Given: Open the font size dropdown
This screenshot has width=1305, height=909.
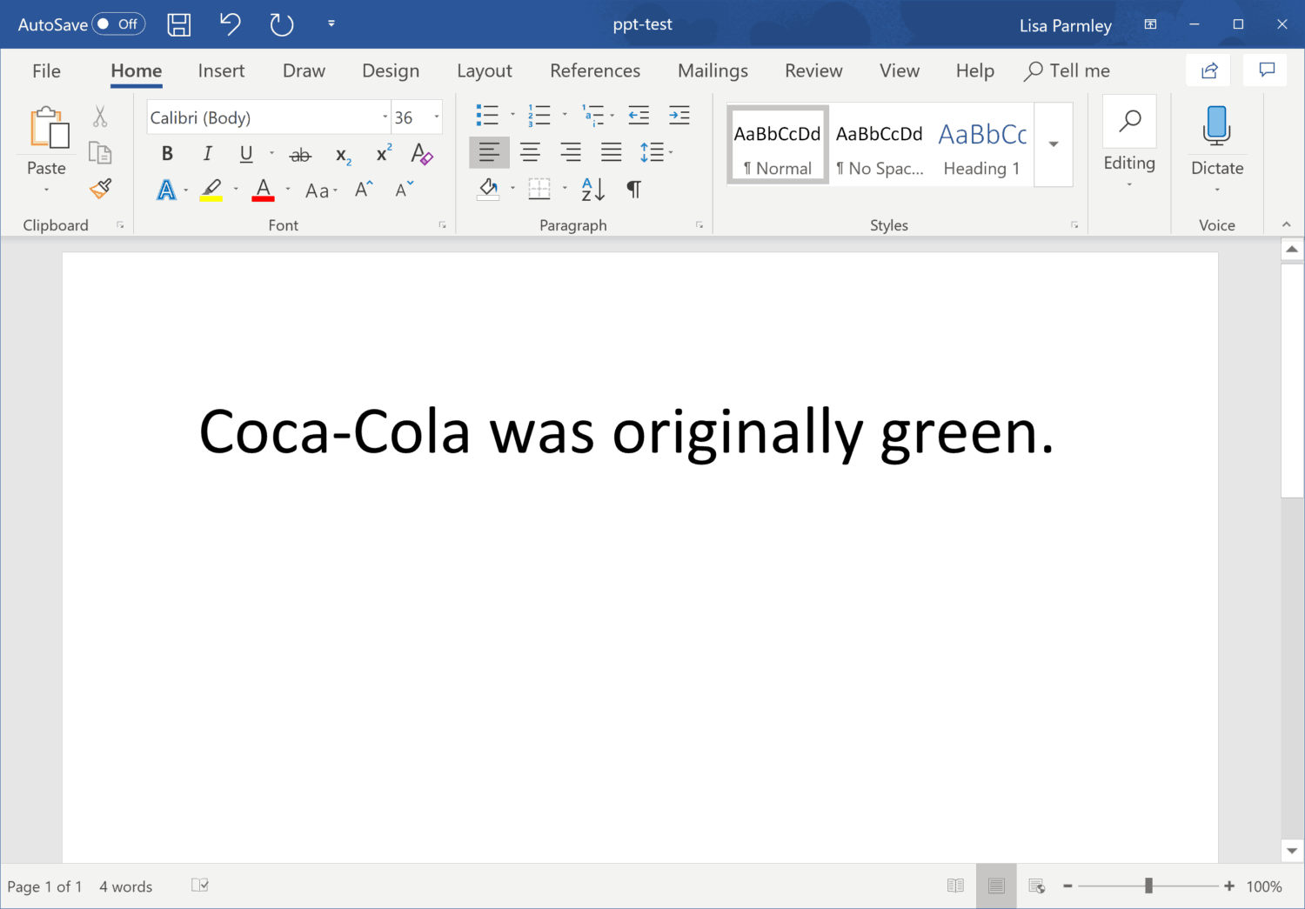Looking at the screenshot, I should coord(437,117).
